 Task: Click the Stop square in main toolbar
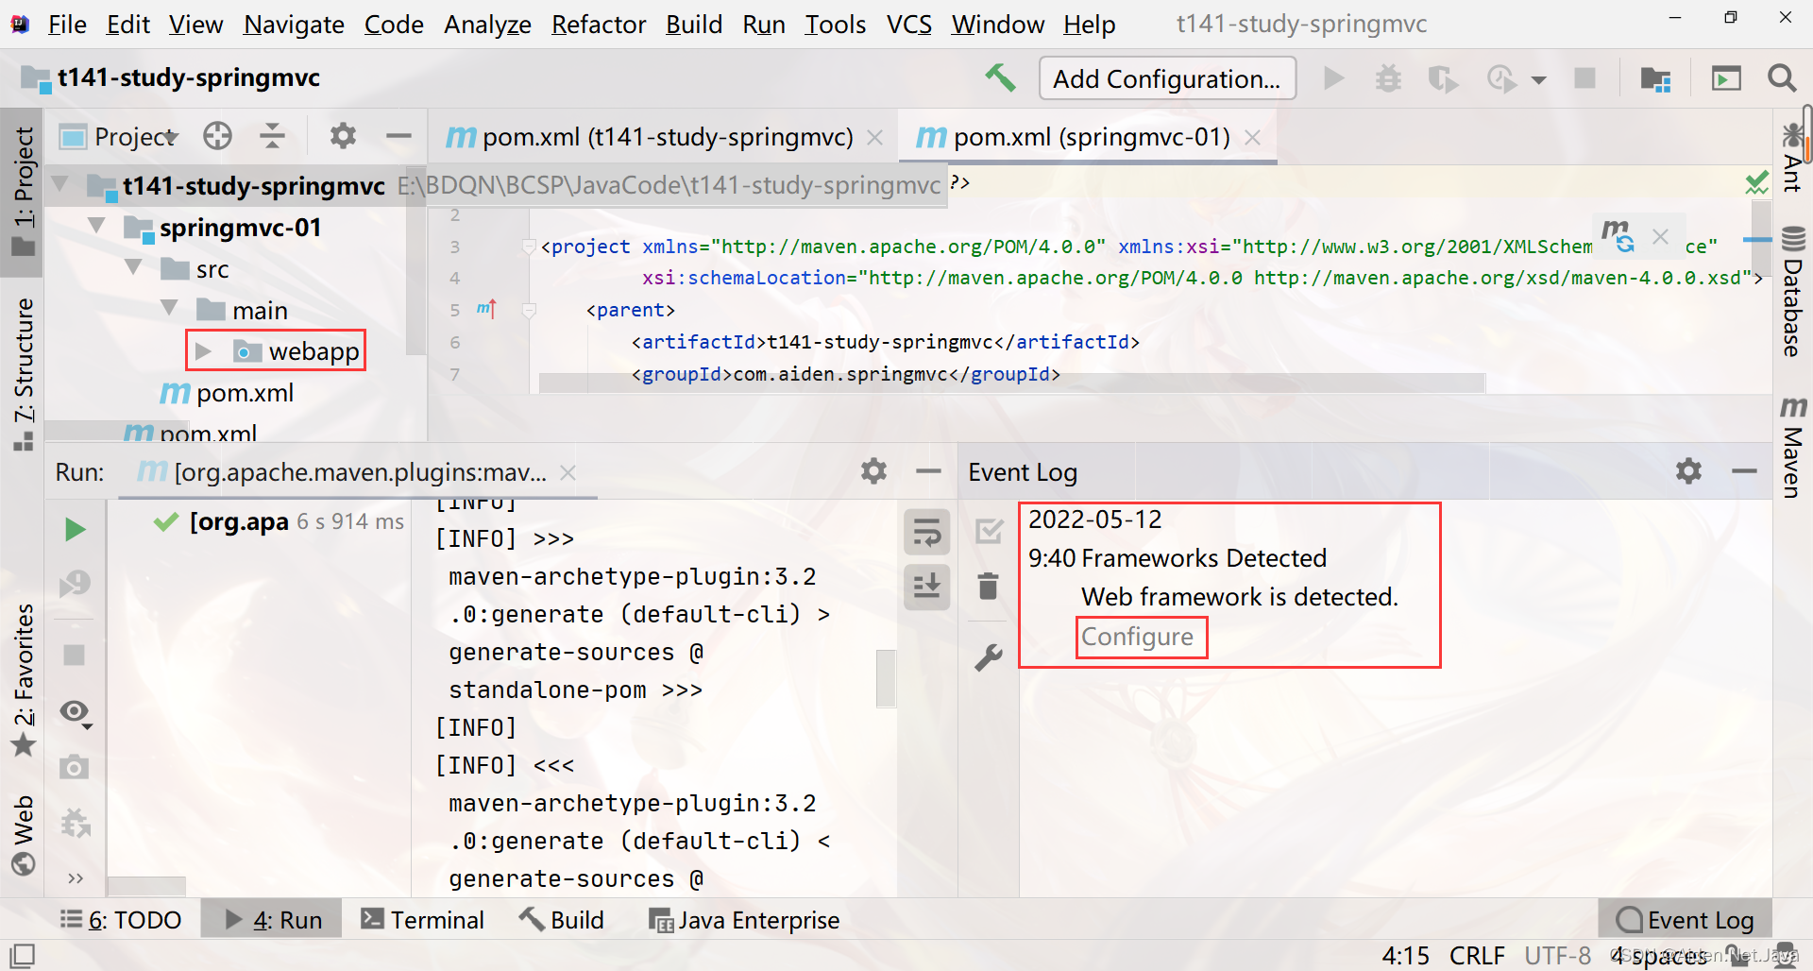(1584, 78)
